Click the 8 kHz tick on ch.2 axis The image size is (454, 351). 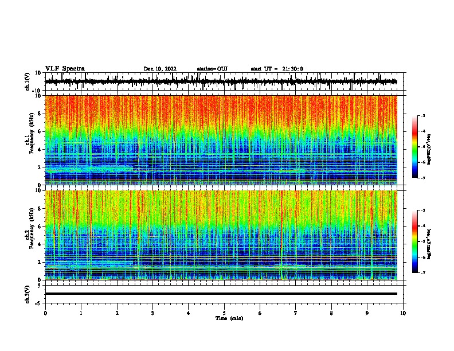tap(40, 209)
